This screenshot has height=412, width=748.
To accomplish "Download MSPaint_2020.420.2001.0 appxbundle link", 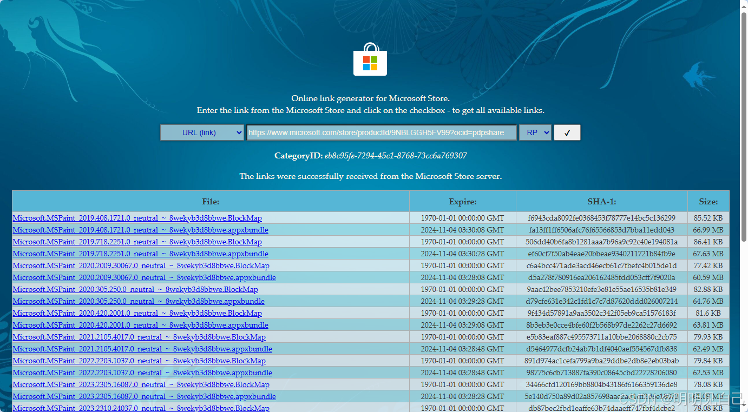I will tap(141, 325).
